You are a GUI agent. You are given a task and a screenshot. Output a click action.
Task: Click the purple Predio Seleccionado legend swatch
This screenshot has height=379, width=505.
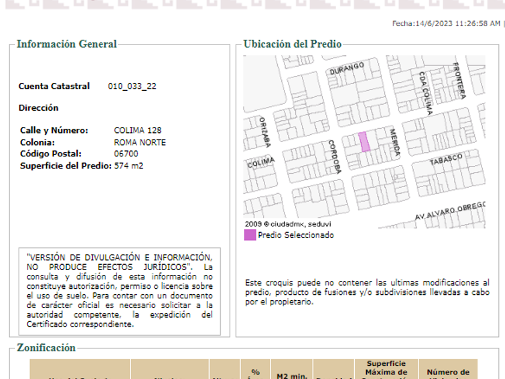pyautogui.click(x=249, y=235)
